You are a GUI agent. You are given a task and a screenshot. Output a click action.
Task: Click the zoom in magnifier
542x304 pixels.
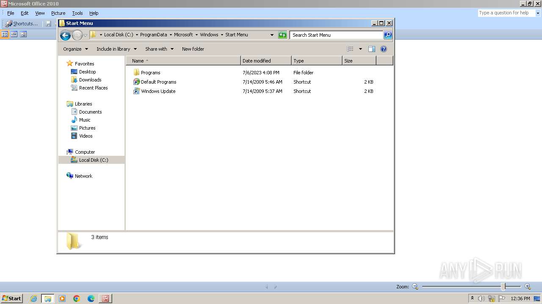coord(528,287)
